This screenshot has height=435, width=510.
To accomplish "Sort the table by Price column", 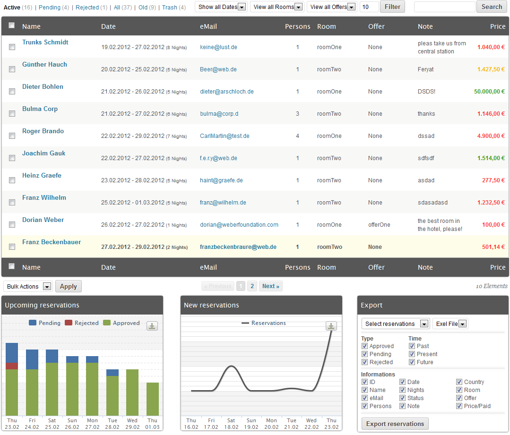I will 497,26.
